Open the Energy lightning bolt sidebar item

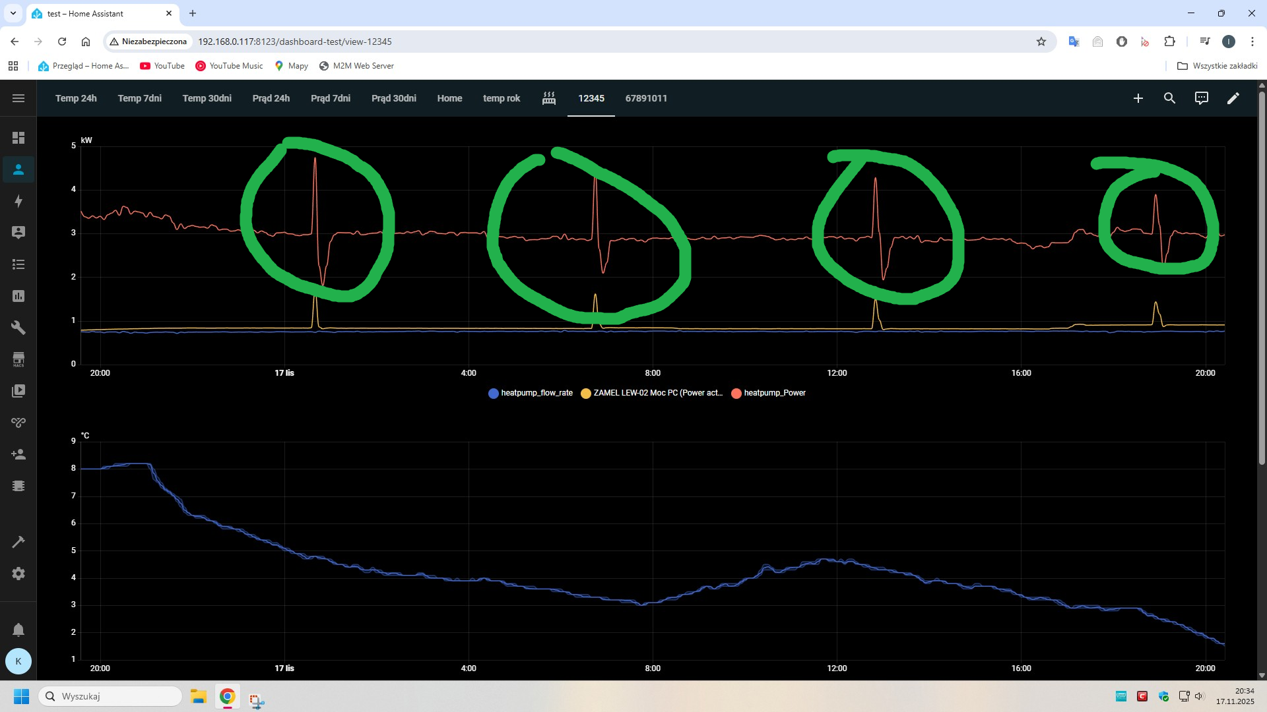(x=18, y=201)
